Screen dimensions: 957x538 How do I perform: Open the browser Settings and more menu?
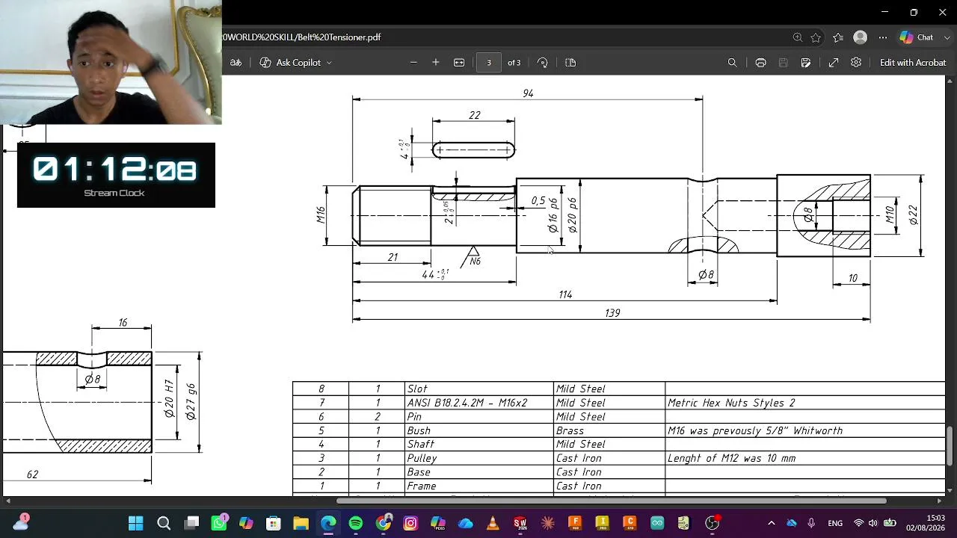pos(883,37)
